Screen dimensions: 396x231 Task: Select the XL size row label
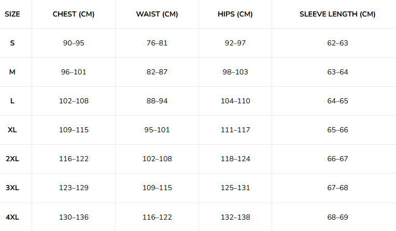(12, 130)
